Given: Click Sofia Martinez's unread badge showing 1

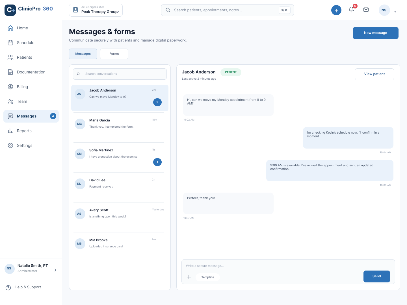Looking at the screenshot, I should (x=157, y=162).
